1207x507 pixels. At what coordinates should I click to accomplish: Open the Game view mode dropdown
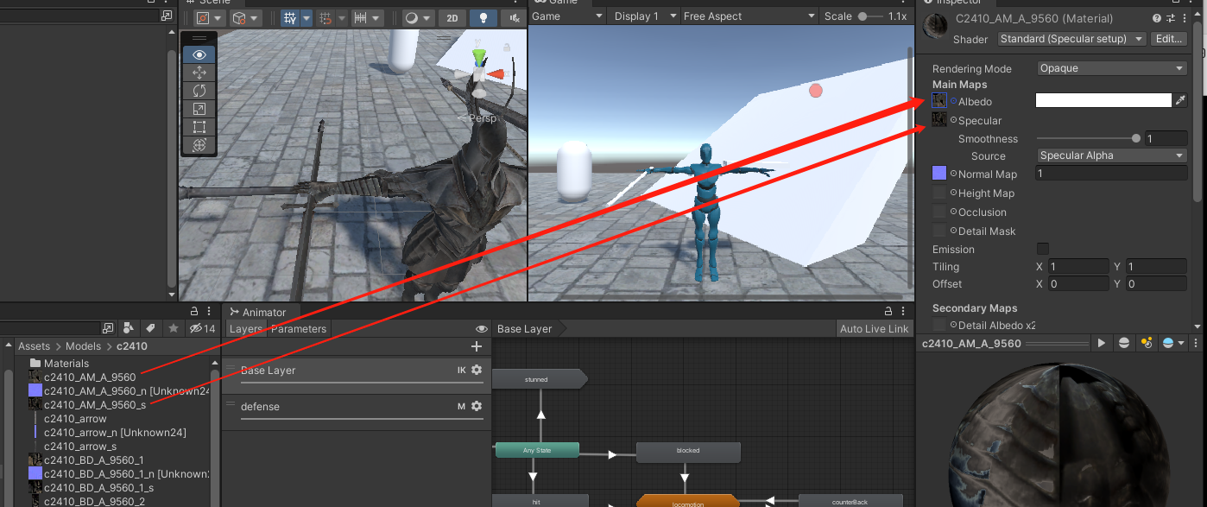pos(566,16)
